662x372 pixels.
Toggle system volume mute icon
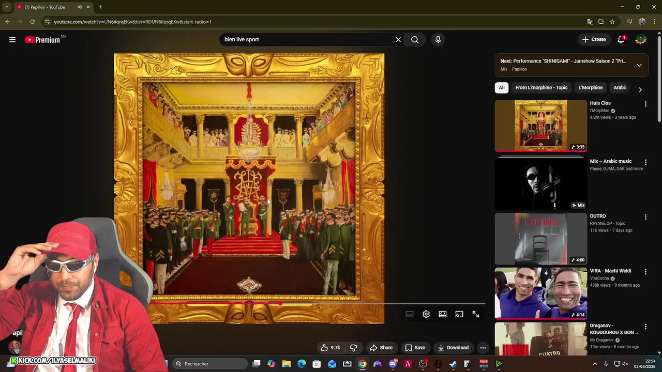click(x=625, y=364)
